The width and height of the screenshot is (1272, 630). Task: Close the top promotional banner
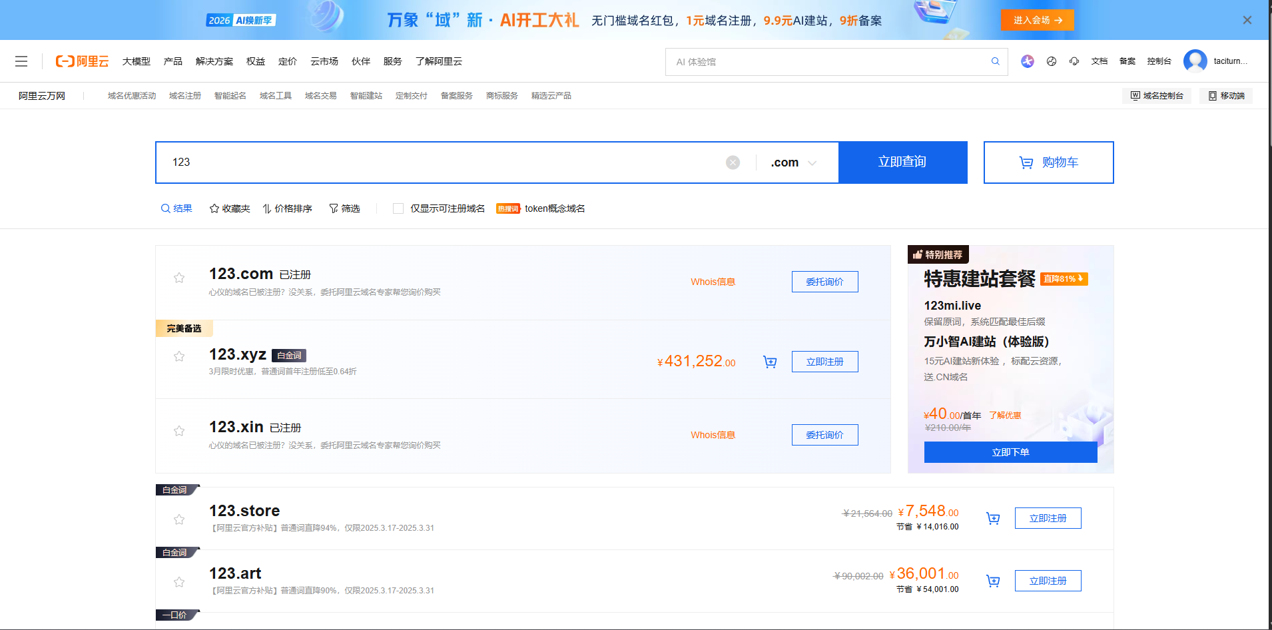(x=1247, y=20)
